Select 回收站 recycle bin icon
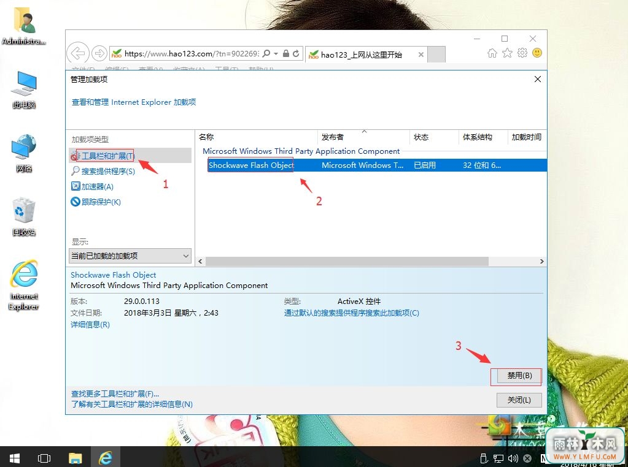 point(24,216)
